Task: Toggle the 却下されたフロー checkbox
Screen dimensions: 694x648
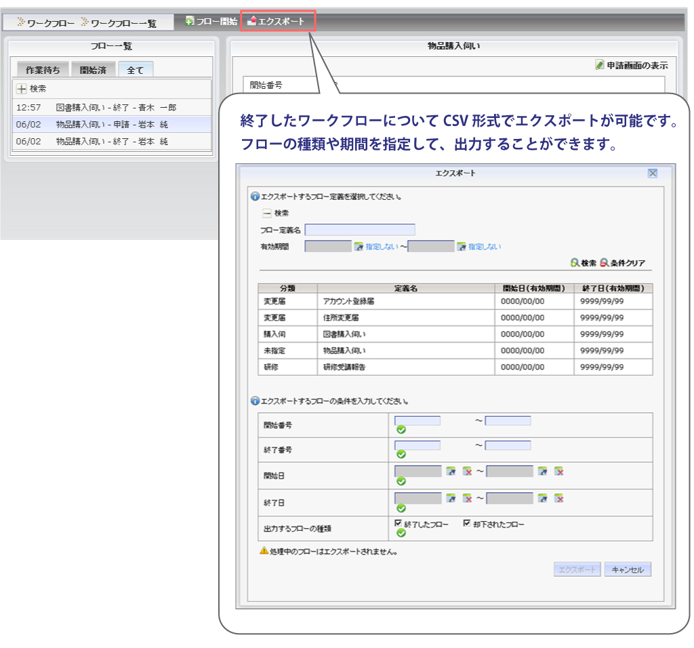Action: (466, 523)
